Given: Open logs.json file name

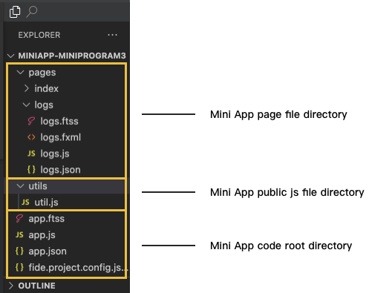Looking at the screenshot, I should [x=60, y=170].
